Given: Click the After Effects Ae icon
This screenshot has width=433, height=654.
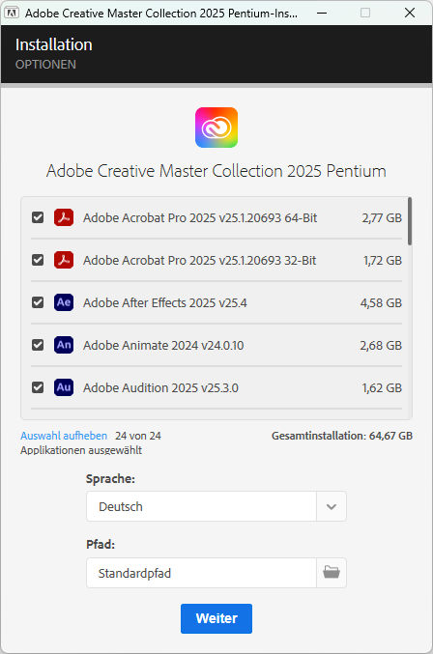Looking at the screenshot, I should (x=64, y=302).
